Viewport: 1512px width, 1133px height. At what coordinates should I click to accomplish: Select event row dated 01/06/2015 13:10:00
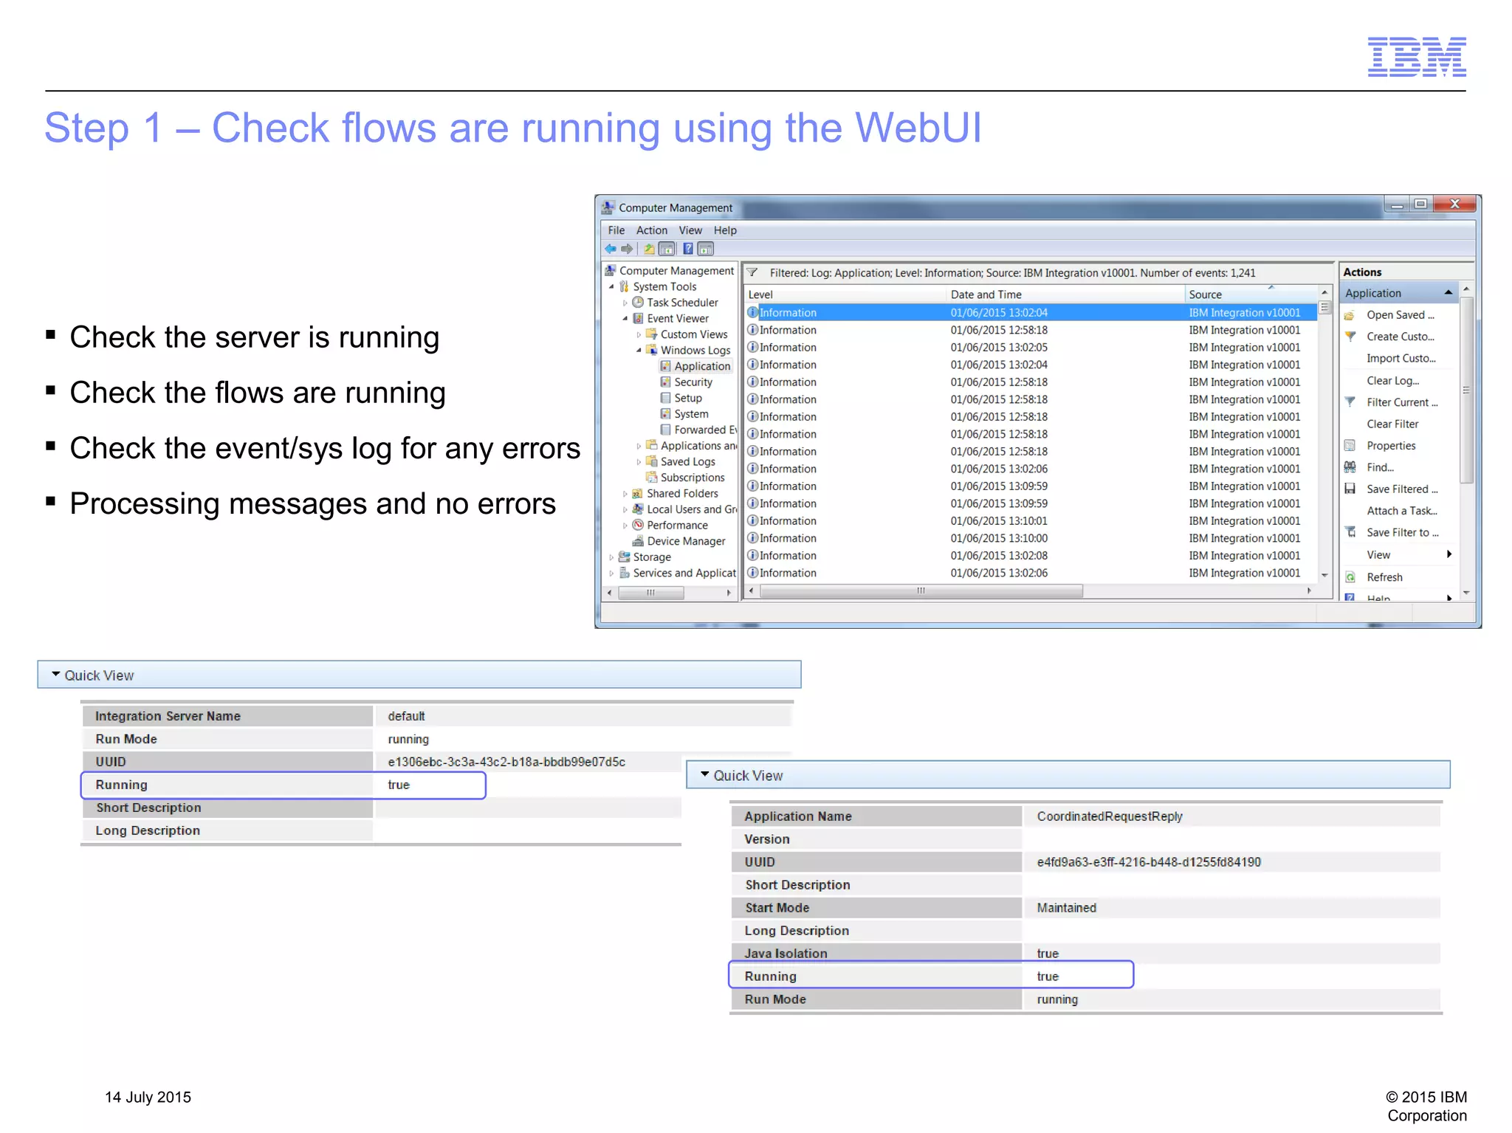(1031, 538)
